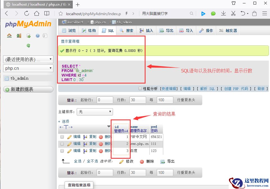
Task: Open the reading mode book icon
Action: pyautogui.click(x=47, y=13)
